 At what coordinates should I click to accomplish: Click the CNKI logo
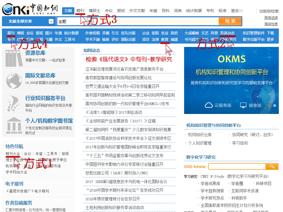(x=30, y=9)
